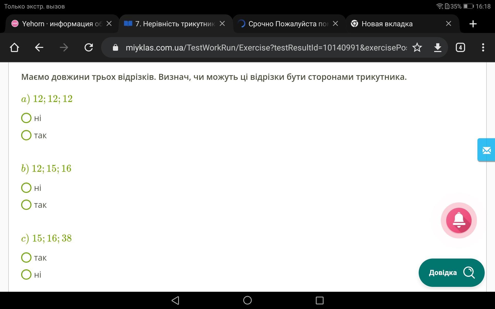This screenshot has width=495, height=309.
Task: Open downloads via the download icon
Action: (x=438, y=47)
